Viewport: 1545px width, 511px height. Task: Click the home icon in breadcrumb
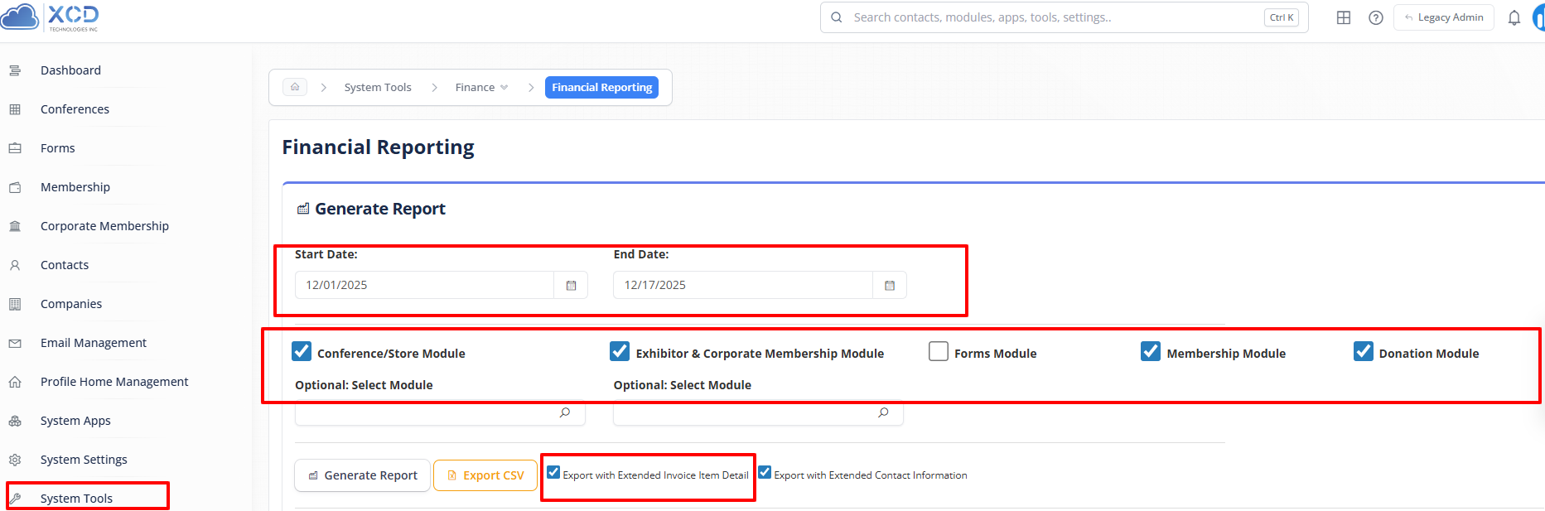click(x=295, y=87)
